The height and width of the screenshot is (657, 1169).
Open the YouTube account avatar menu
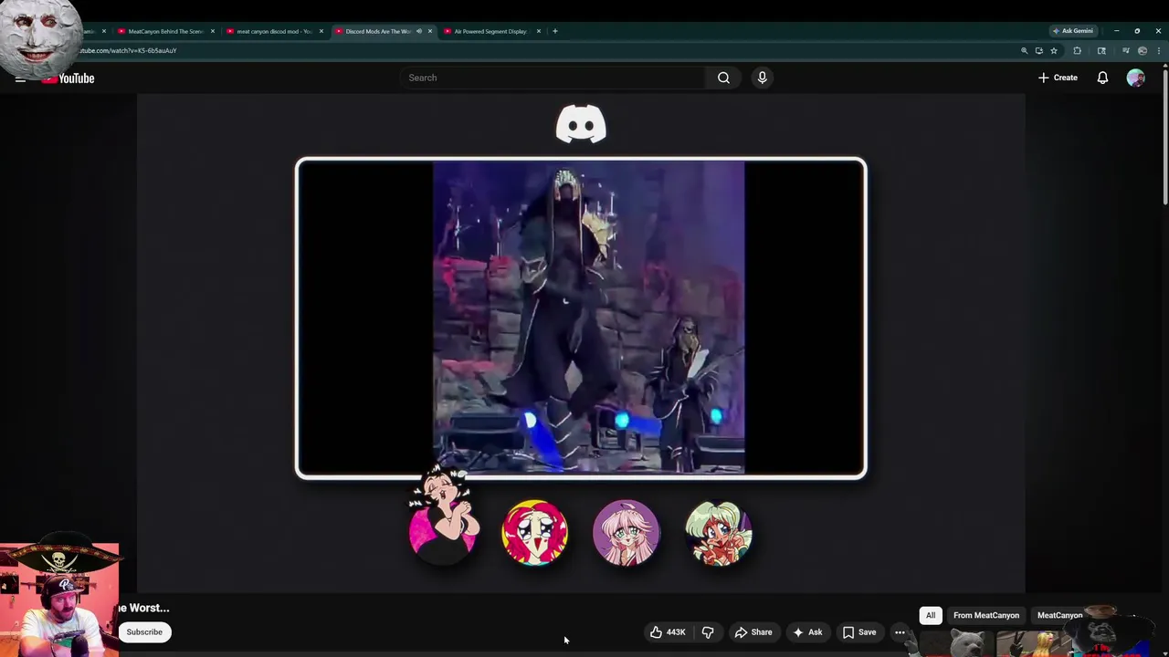[x=1135, y=78]
